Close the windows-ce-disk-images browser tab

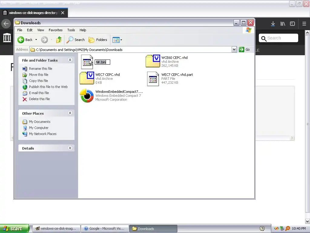[63, 13]
